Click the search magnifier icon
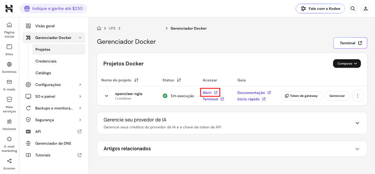The width and height of the screenshot is (375, 174). click(353, 9)
